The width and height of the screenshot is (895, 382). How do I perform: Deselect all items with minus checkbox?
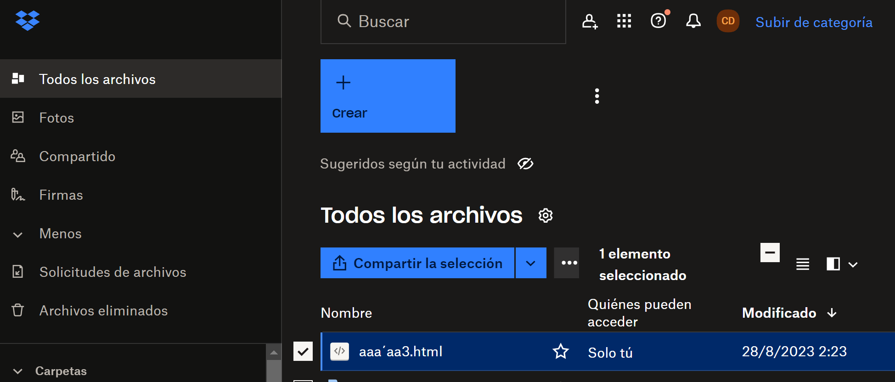770,253
